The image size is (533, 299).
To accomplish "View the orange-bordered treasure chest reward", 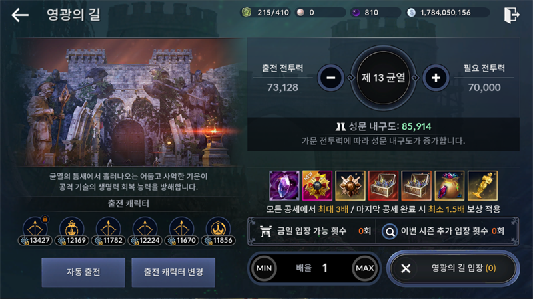I will click(x=416, y=185).
